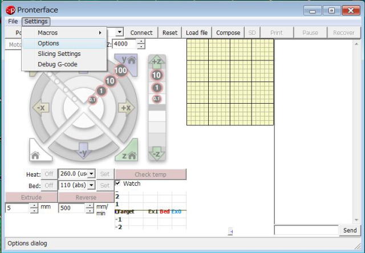Click the console scrollbar up arrow
Screen dimensions: 365x253
pos(356,43)
